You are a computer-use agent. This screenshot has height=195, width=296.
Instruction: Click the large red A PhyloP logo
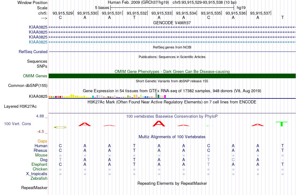click(x=159, y=124)
